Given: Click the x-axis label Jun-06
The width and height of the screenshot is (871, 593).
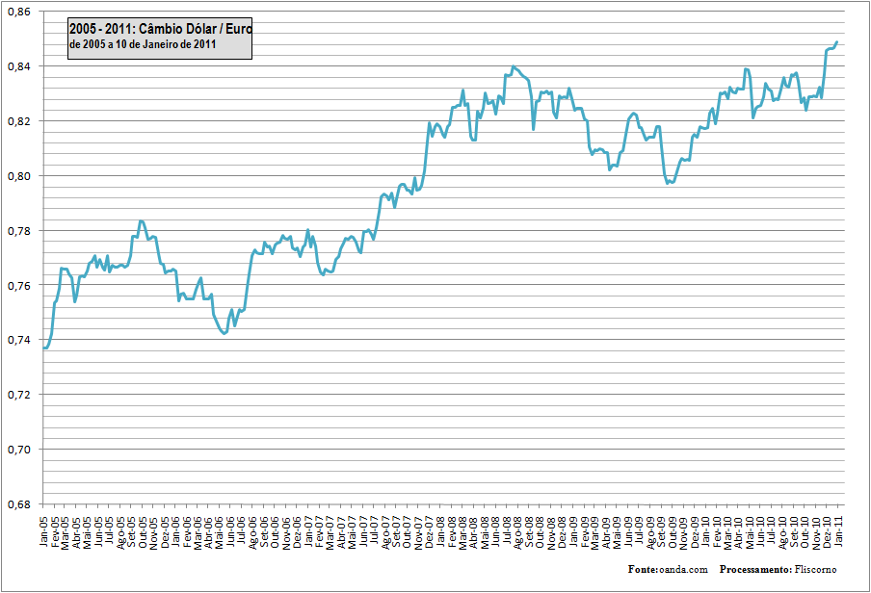Looking at the screenshot, I should click(x=231, y=531).
